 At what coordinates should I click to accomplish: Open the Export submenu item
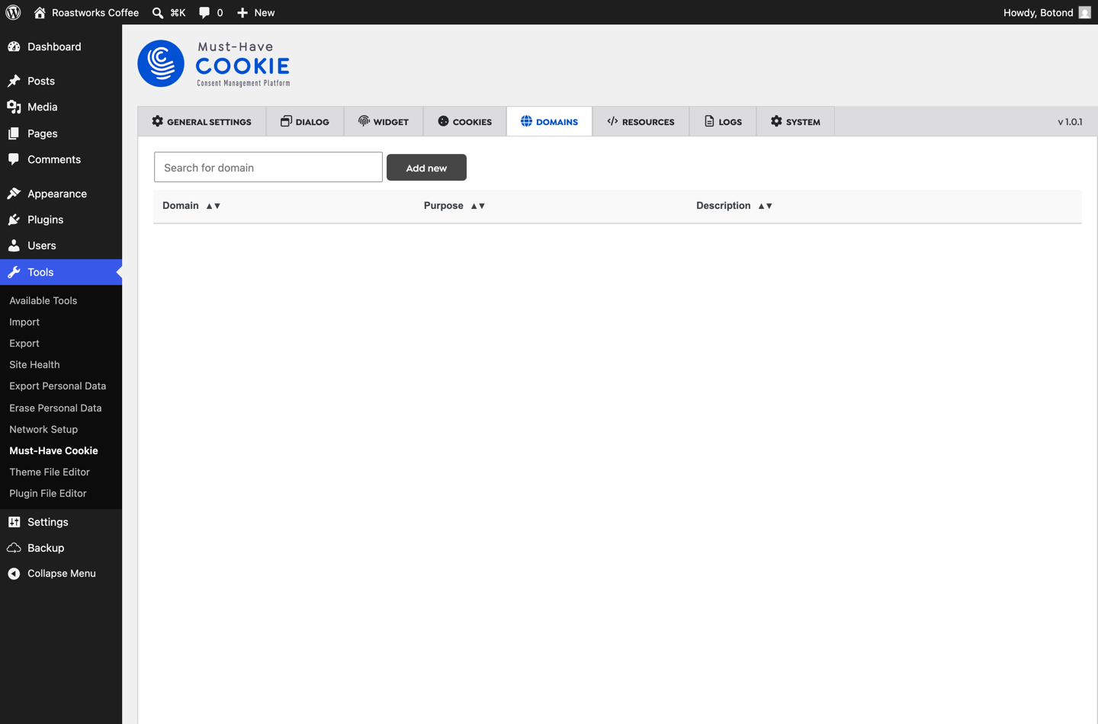tap(24, 343)
